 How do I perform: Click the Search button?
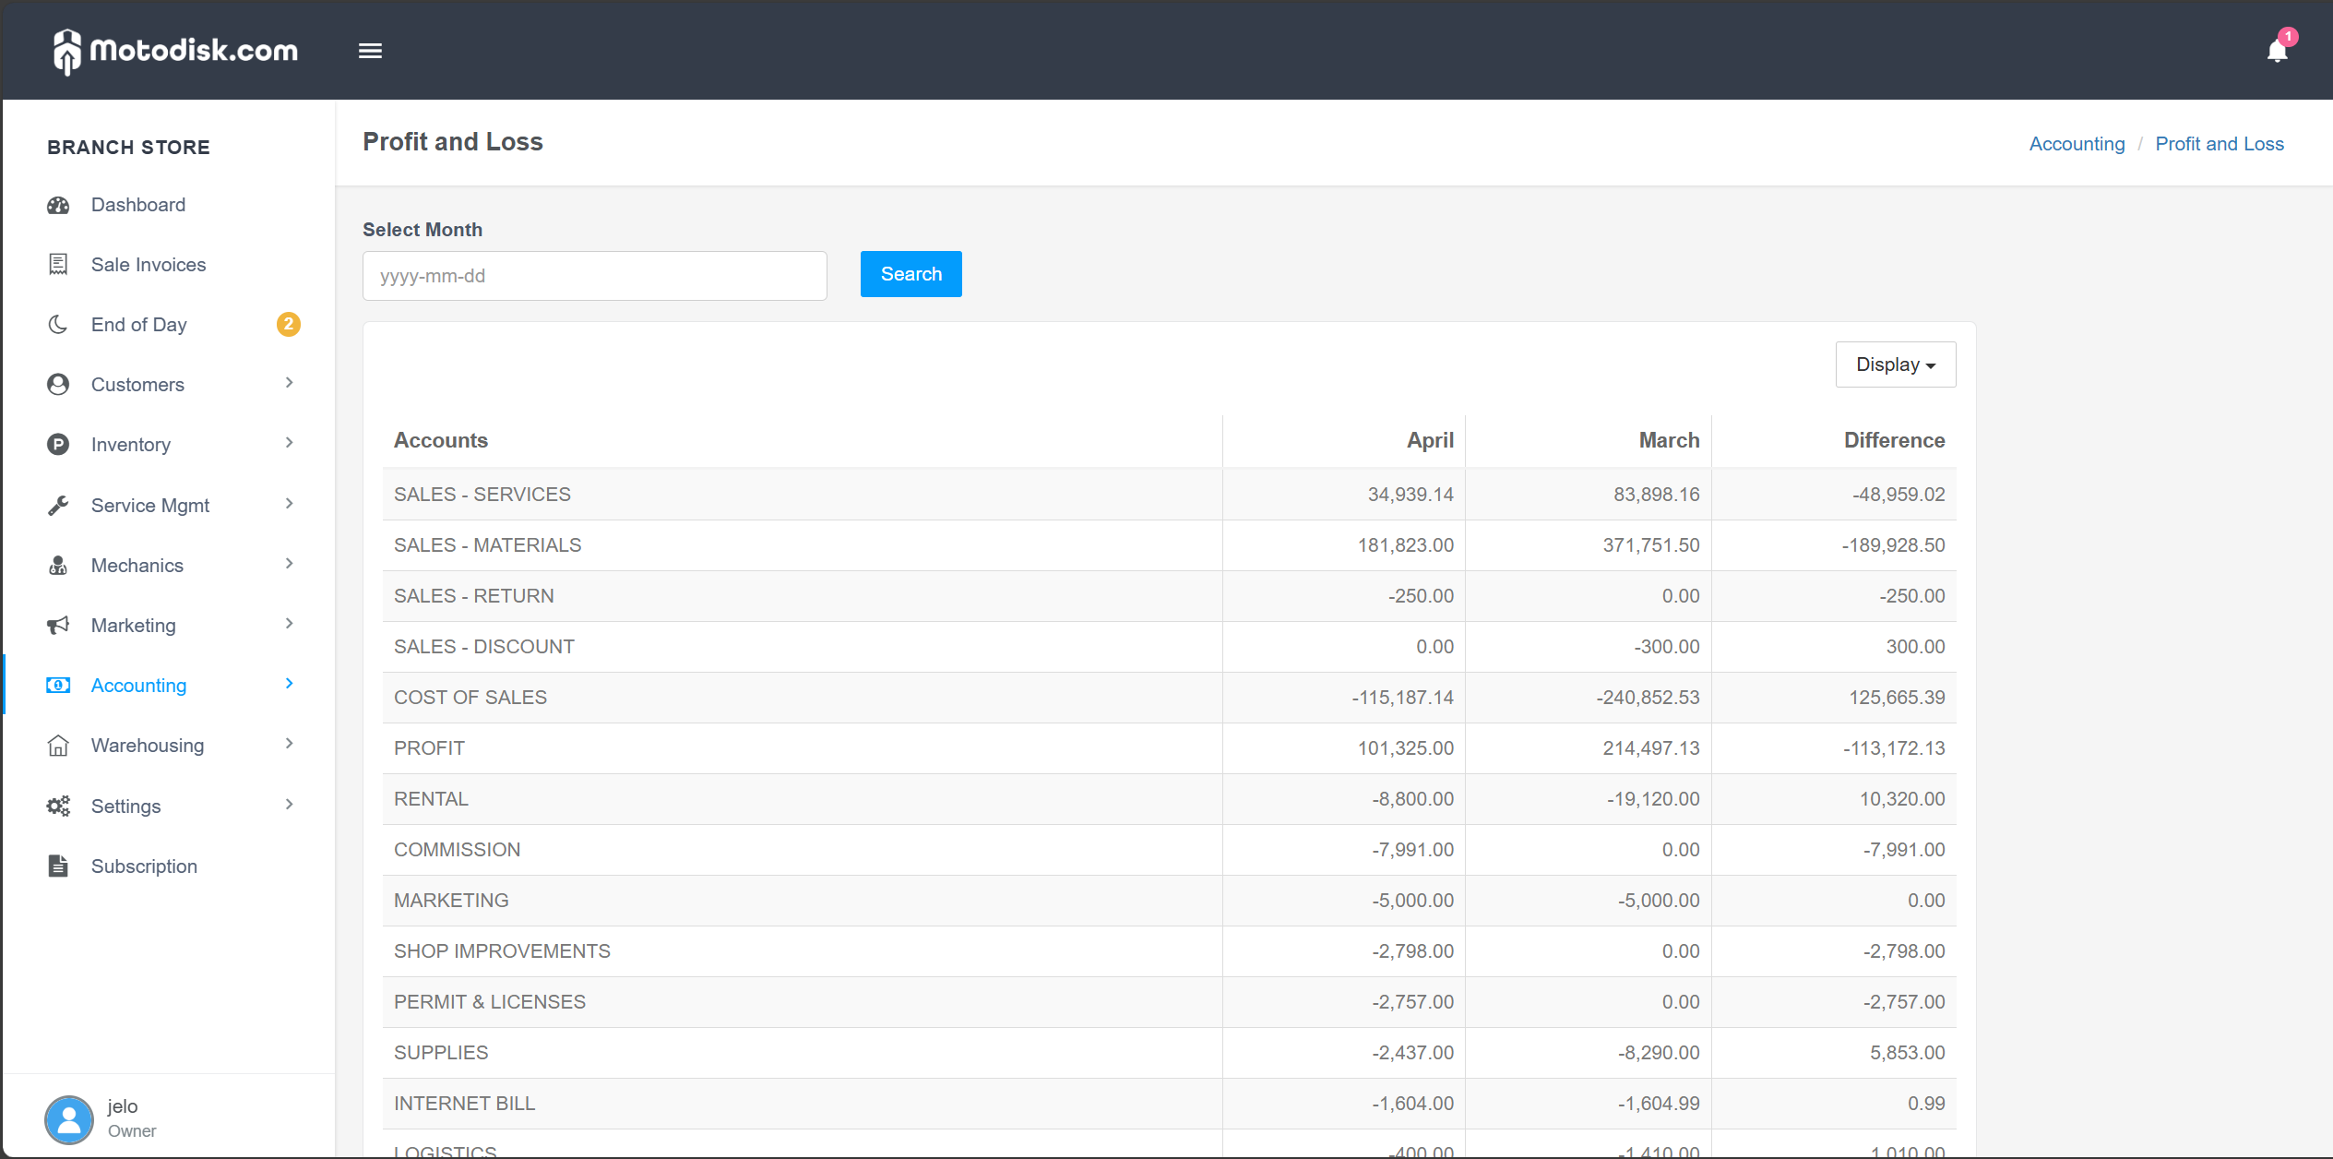pos(911,274)
